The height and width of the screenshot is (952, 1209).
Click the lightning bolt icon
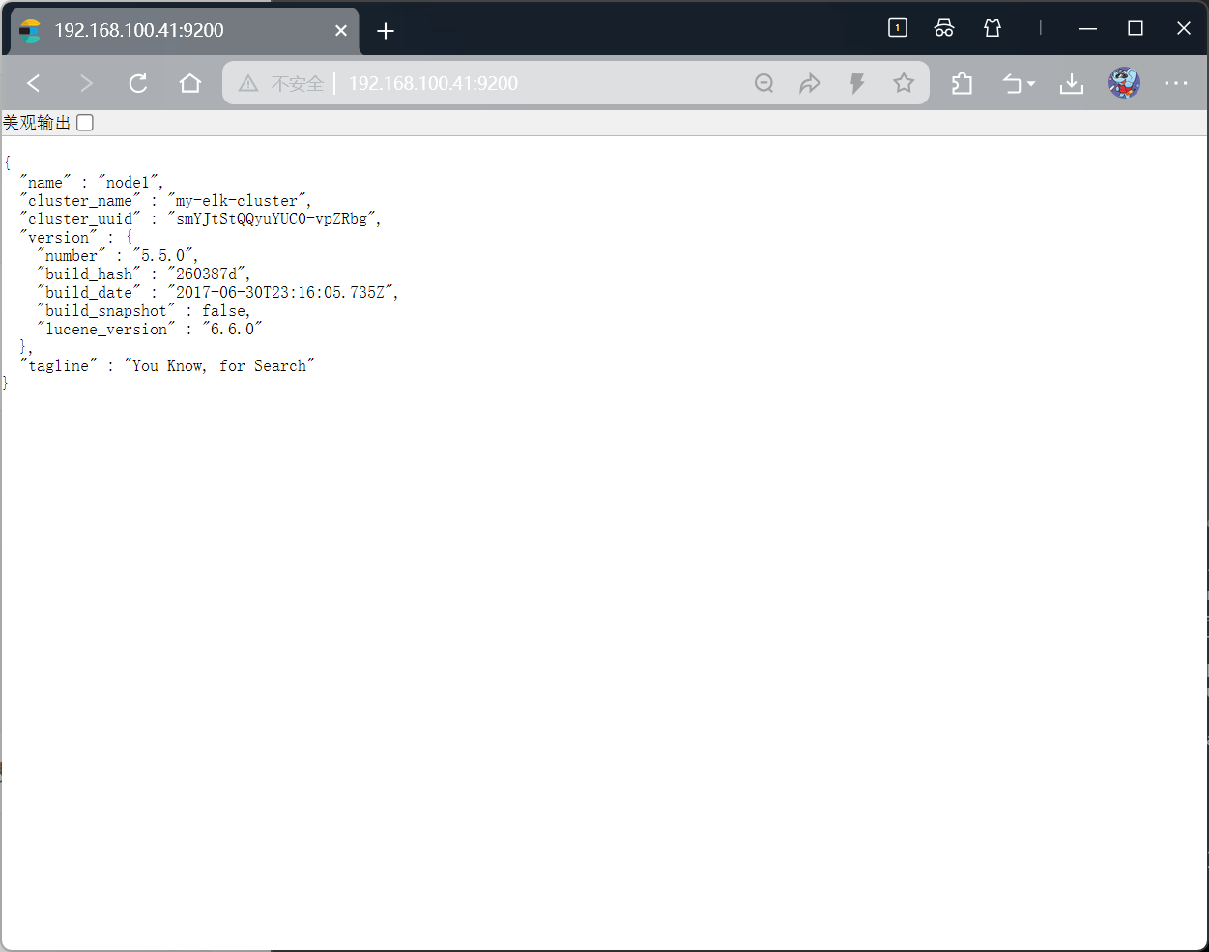[x=856, y=83]
